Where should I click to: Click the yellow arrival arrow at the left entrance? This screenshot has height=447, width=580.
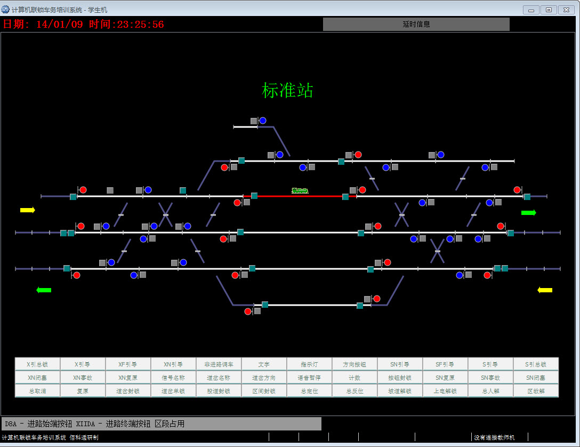pyautogui.click(x=27, y=210)
